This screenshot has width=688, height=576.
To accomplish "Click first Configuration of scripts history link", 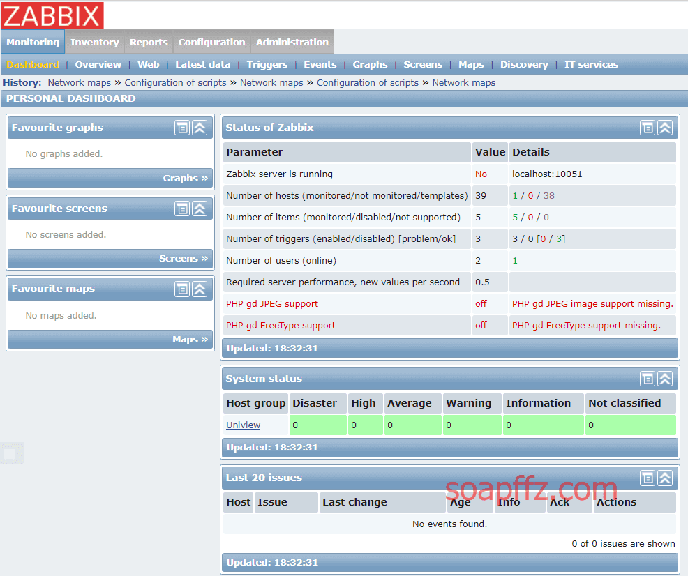I will point(176,82).
